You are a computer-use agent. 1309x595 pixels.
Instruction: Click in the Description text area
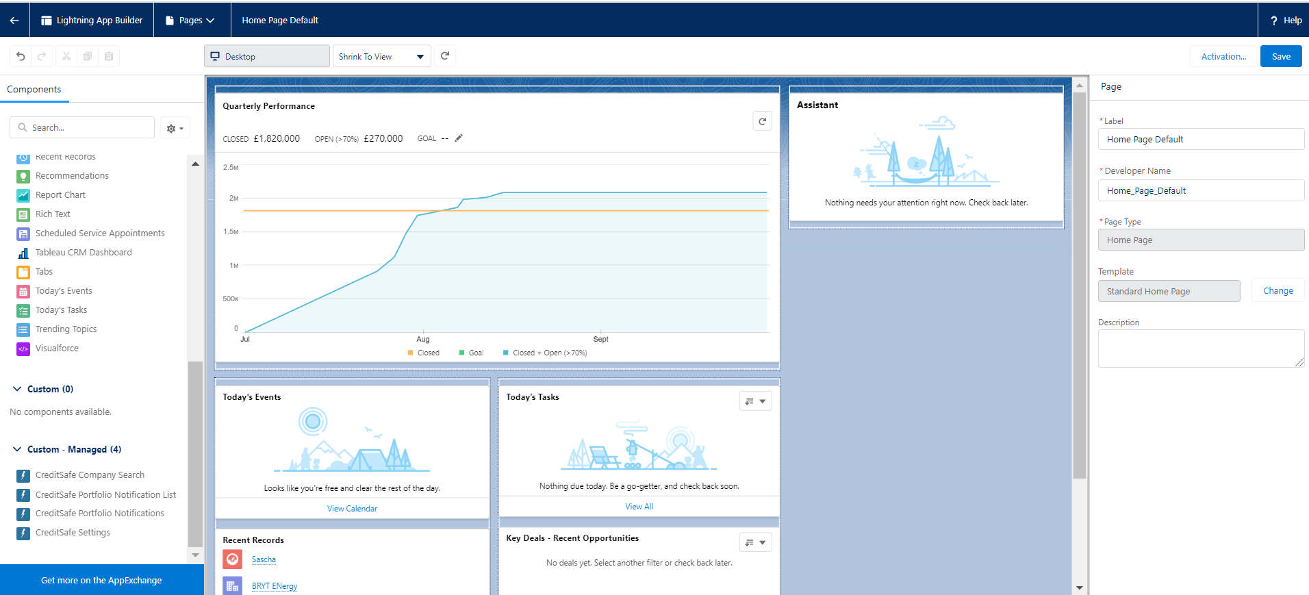(x=1200, y=349)
